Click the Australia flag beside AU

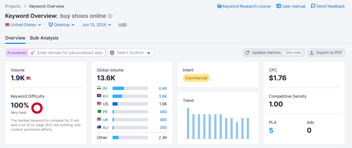coord(99,128)
